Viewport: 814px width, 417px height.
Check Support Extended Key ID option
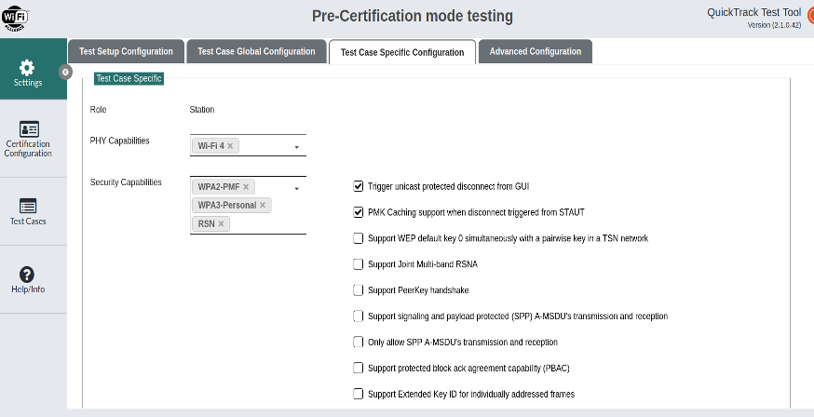359,395
